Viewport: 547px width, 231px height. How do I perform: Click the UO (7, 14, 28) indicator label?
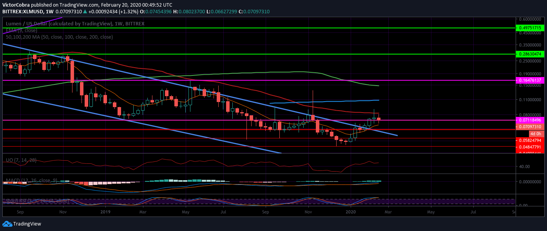pyautogui.click(x=22, y=160)
